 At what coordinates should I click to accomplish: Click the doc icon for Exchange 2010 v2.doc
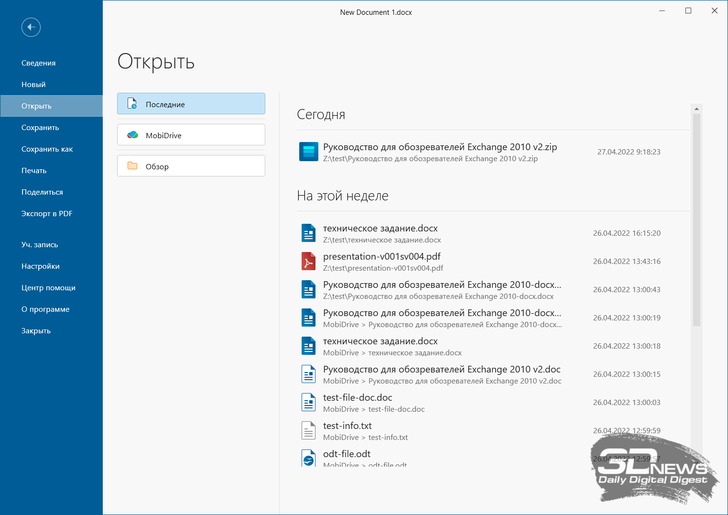(309, 374)
